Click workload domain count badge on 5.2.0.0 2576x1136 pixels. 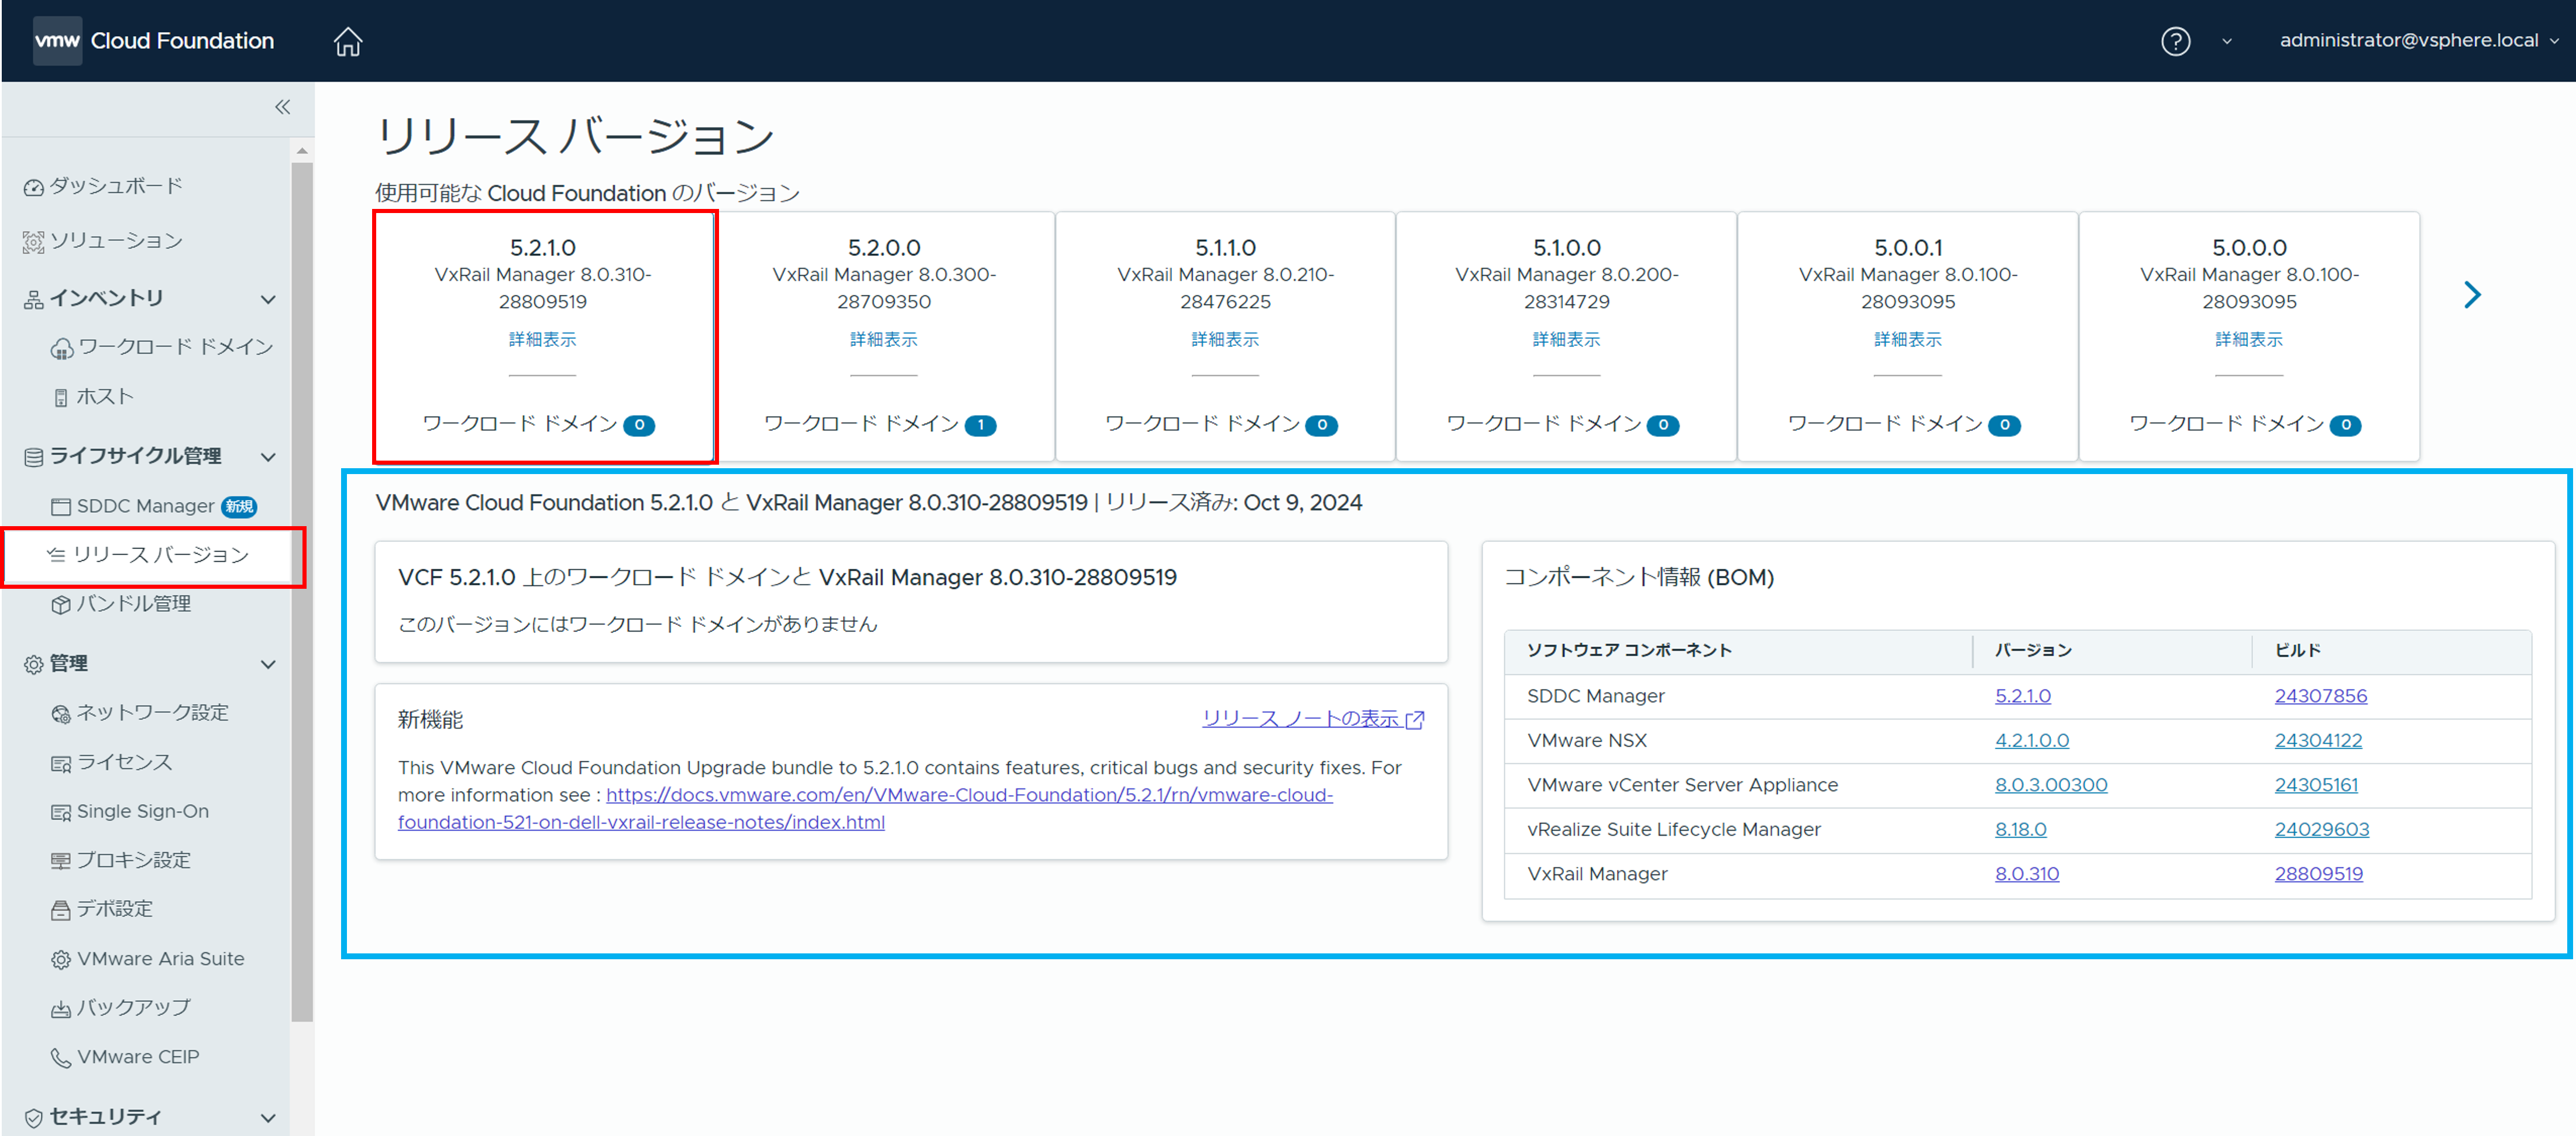coord(980,426)
